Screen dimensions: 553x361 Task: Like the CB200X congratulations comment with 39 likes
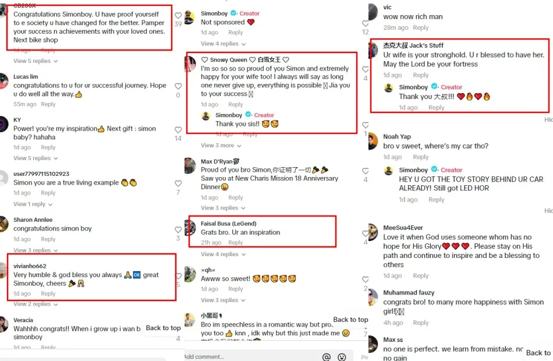click(178, 15)
